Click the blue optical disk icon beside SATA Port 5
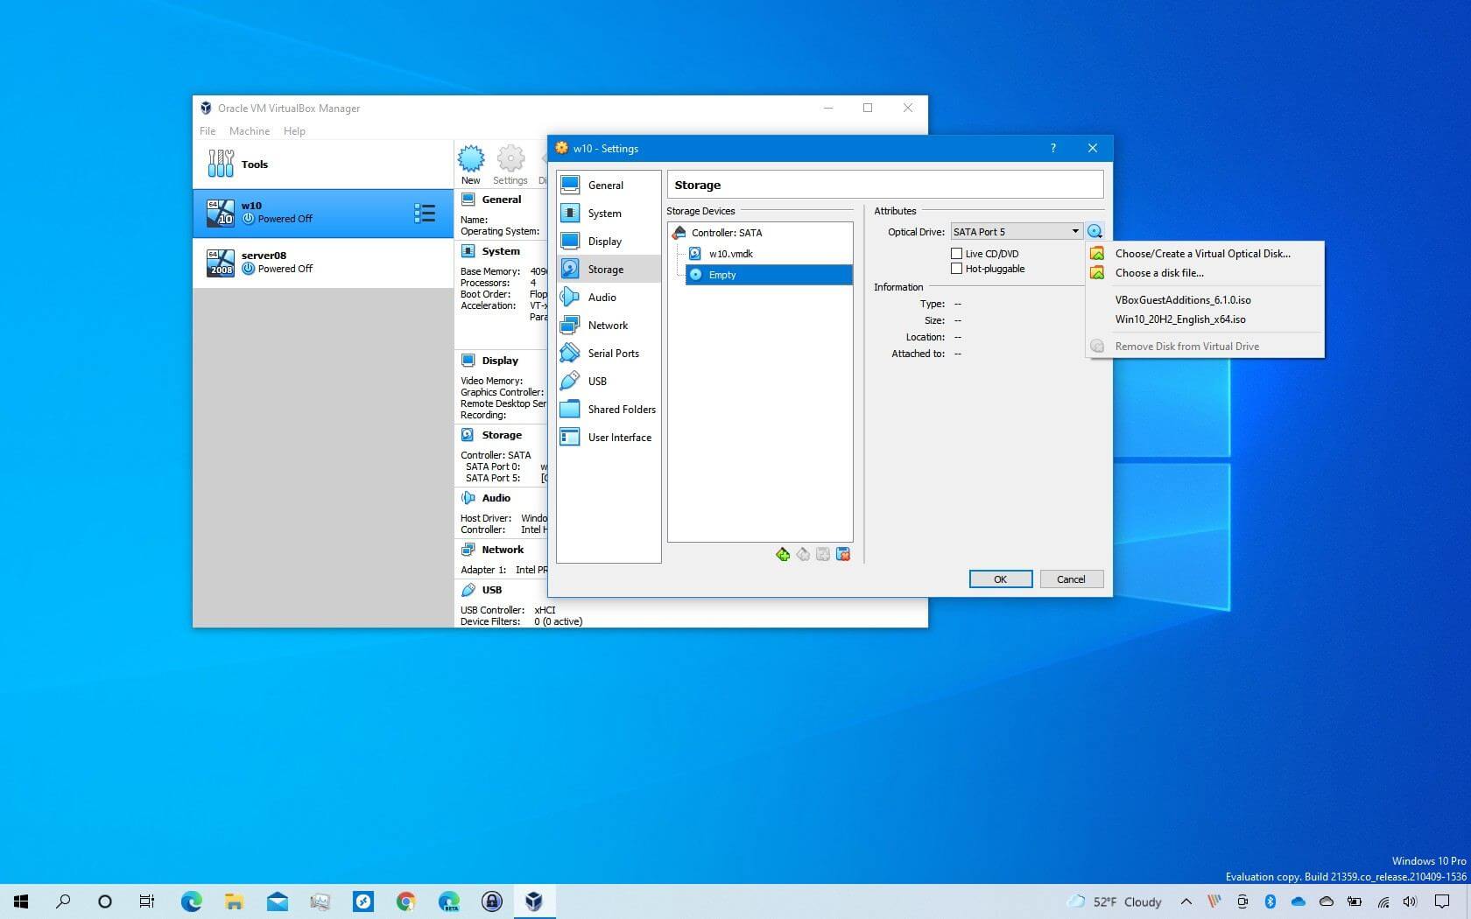 click(x=1095, y=231)
